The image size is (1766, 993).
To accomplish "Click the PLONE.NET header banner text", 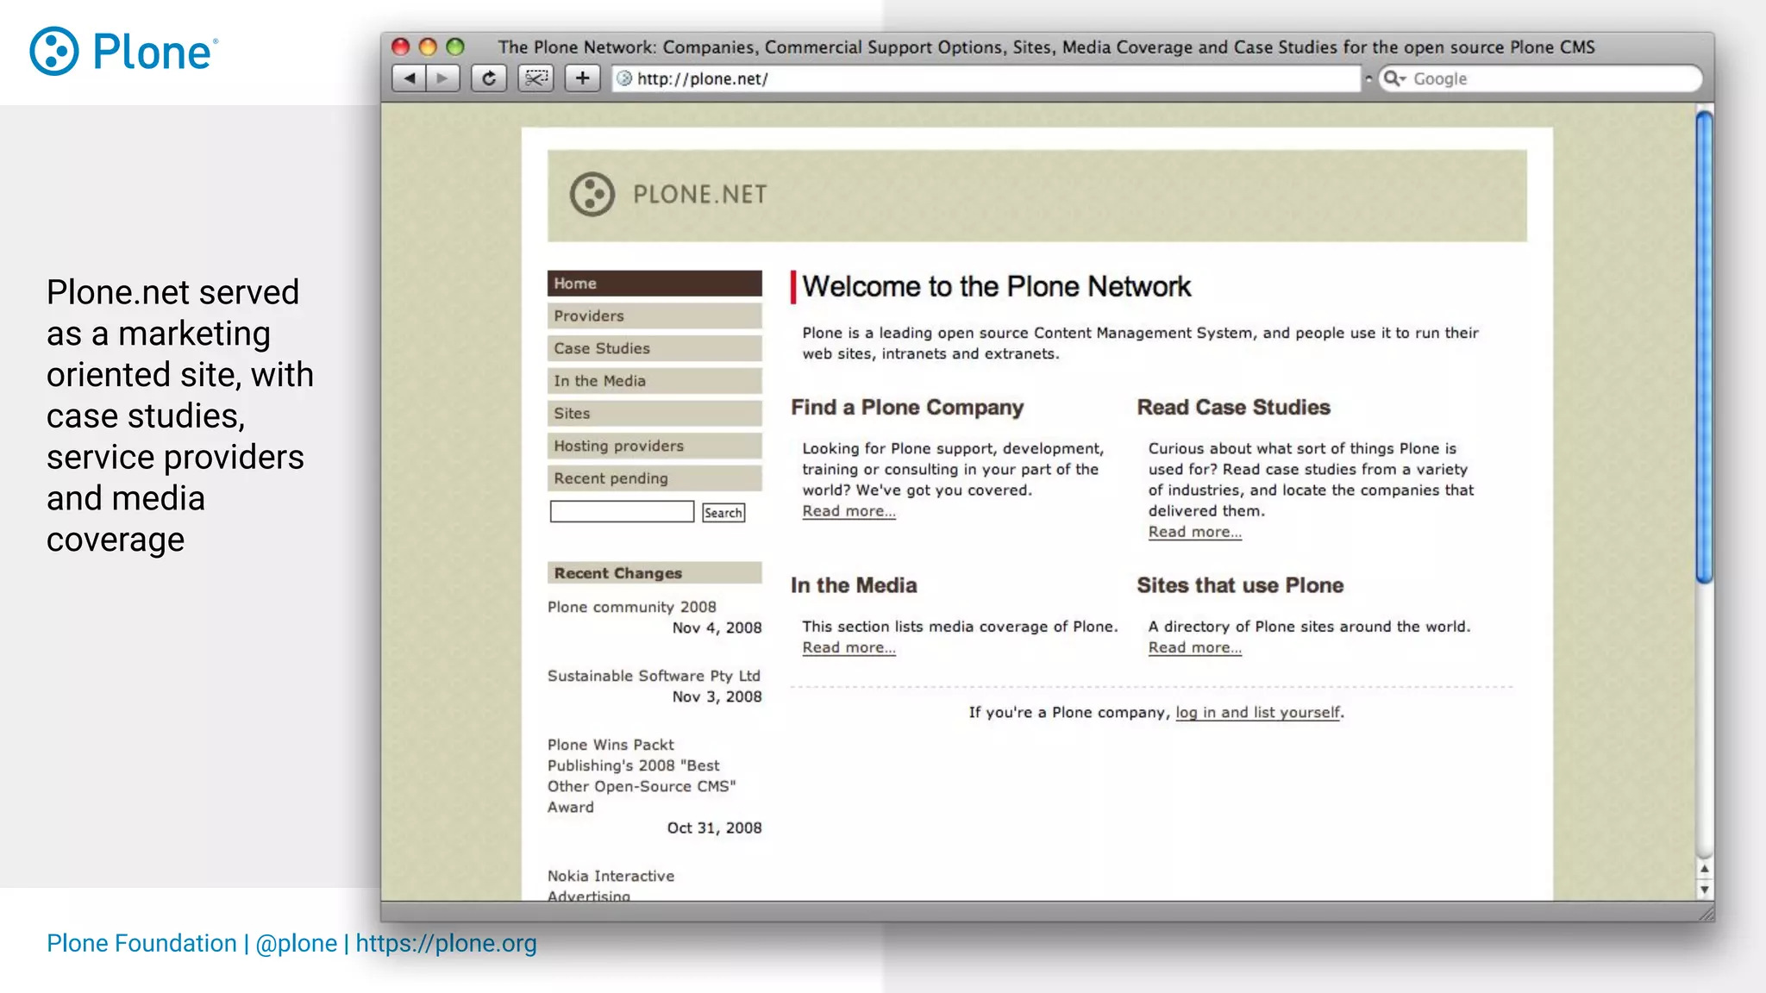I will click(x=700, y=195).
